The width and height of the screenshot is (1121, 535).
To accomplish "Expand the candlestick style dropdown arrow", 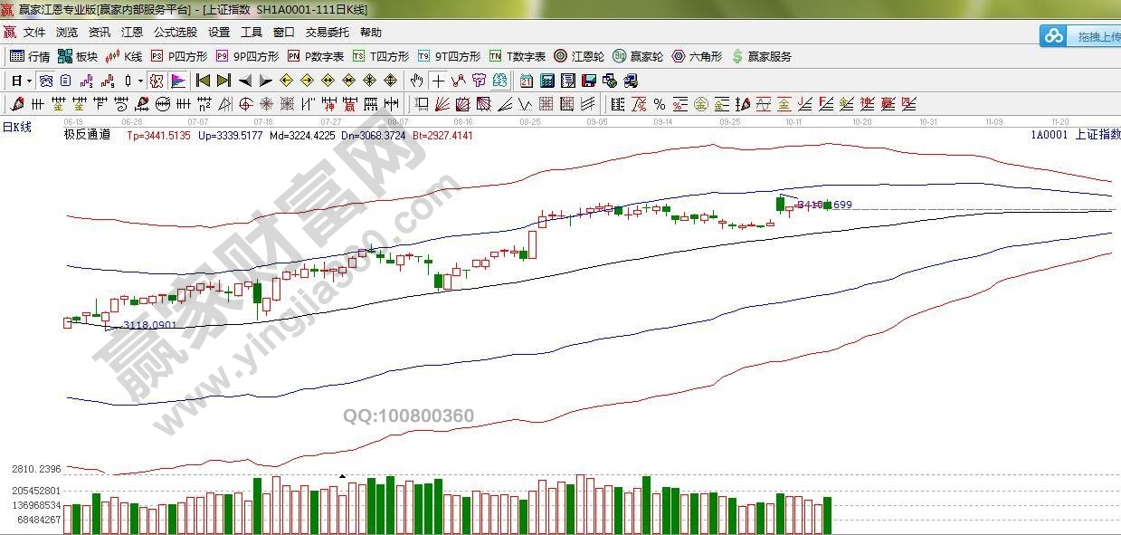I will point(141,81).
